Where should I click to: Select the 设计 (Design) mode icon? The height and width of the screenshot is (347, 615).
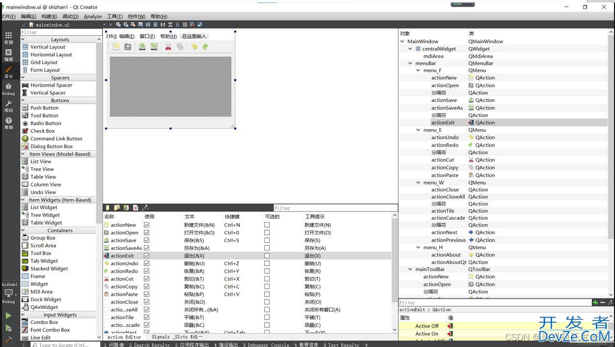coord(8,72)
